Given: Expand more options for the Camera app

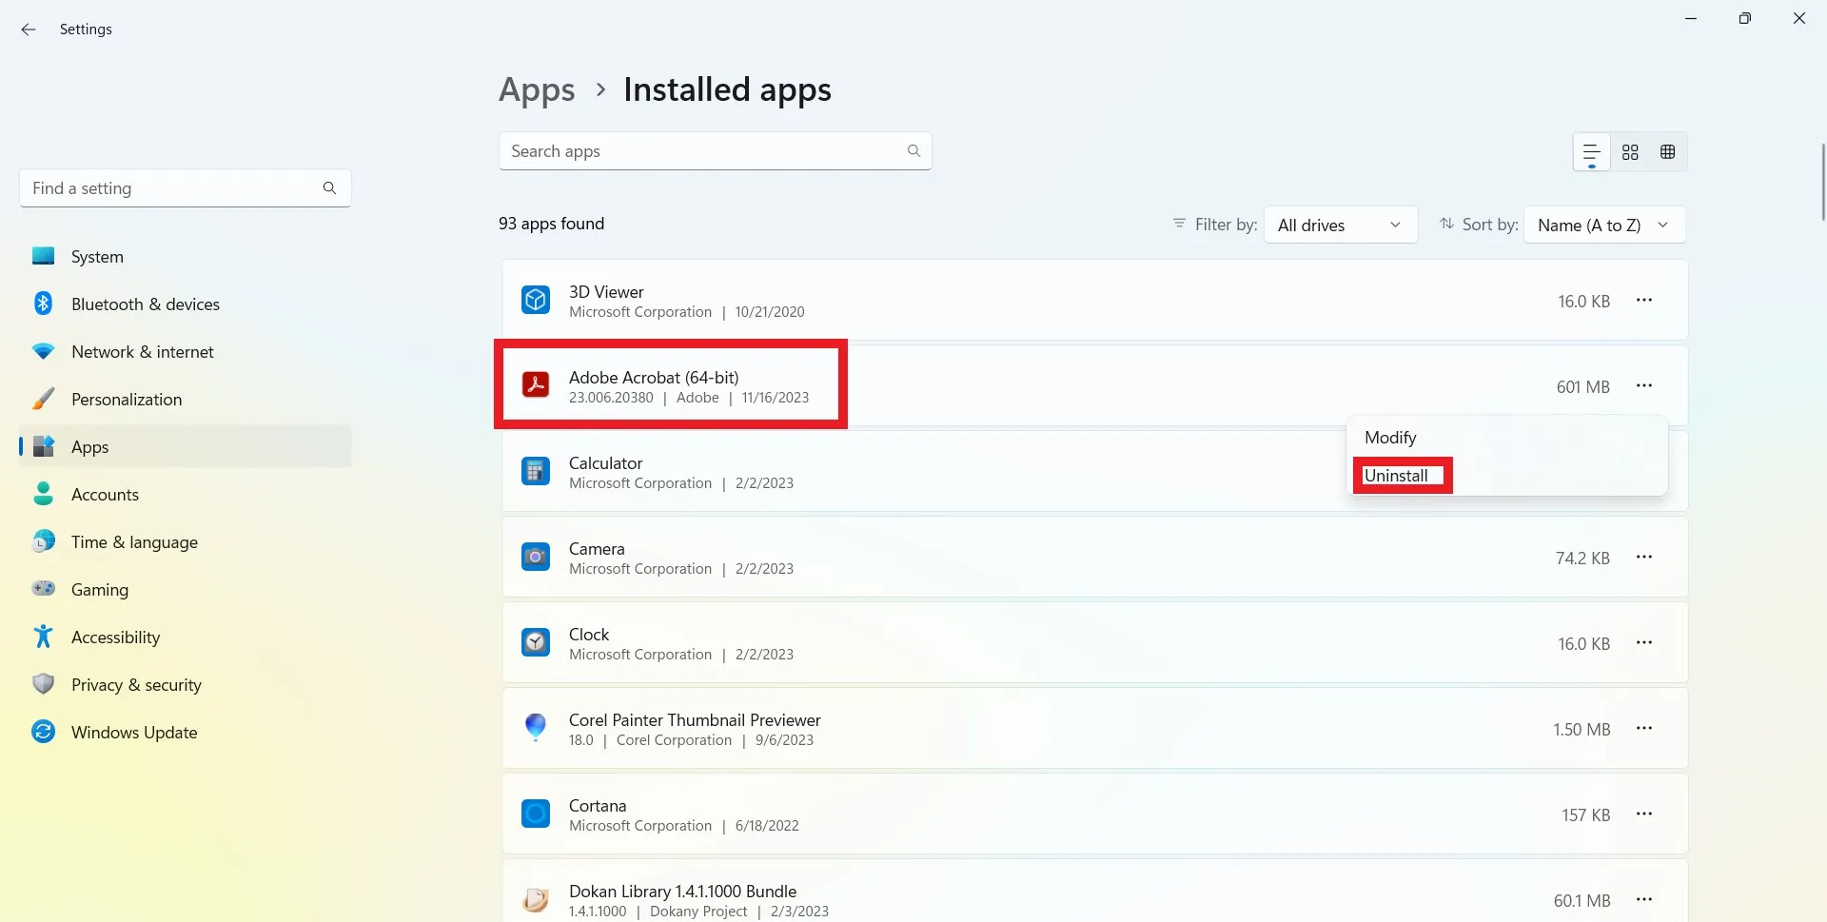Looking at the screenshot, I should click(1645, 557).
